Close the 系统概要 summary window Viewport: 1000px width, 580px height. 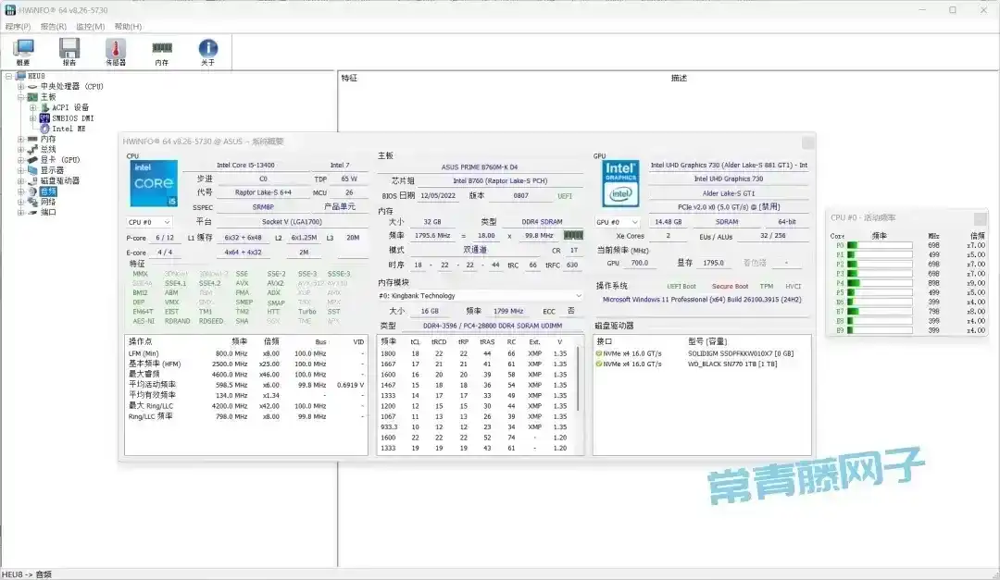pos(807,142)
